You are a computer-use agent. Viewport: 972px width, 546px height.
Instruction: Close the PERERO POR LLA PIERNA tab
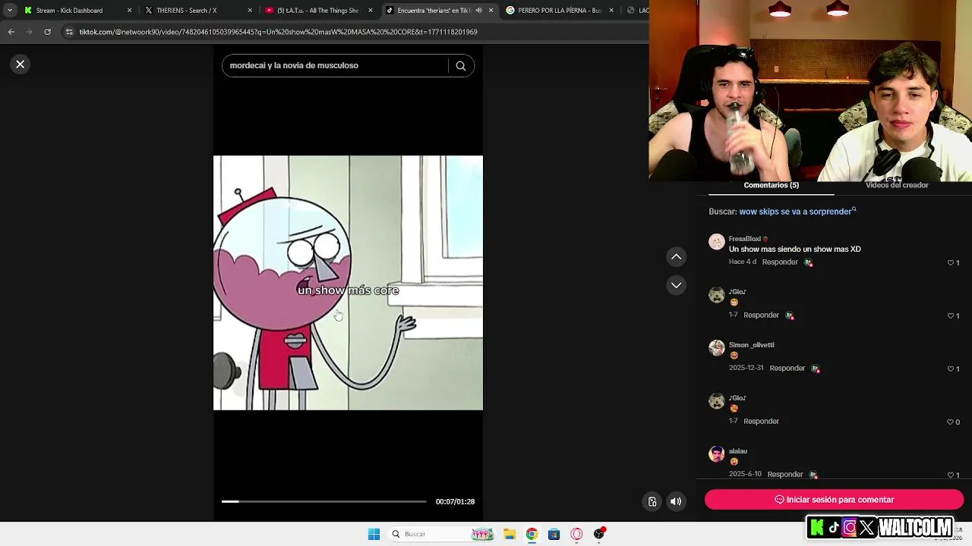(611, 11)
